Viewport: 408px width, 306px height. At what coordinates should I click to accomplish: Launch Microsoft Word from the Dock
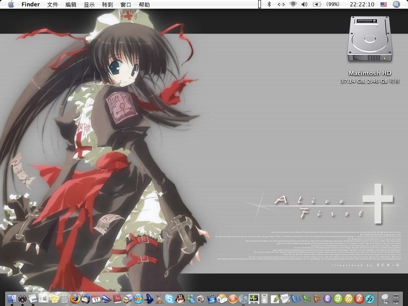coord(296,298)
